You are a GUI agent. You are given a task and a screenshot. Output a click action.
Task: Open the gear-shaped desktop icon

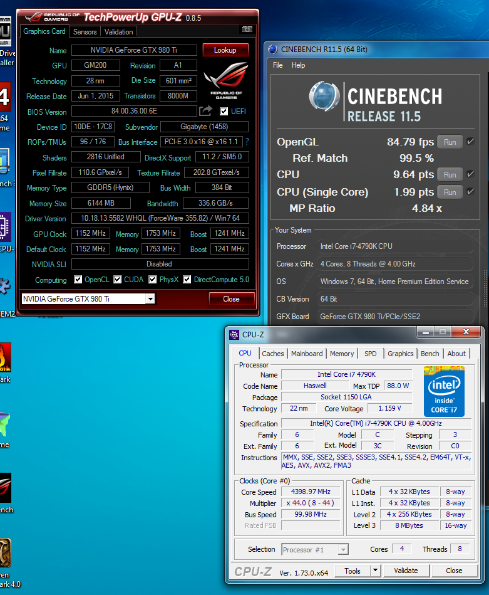coord(5,286)
